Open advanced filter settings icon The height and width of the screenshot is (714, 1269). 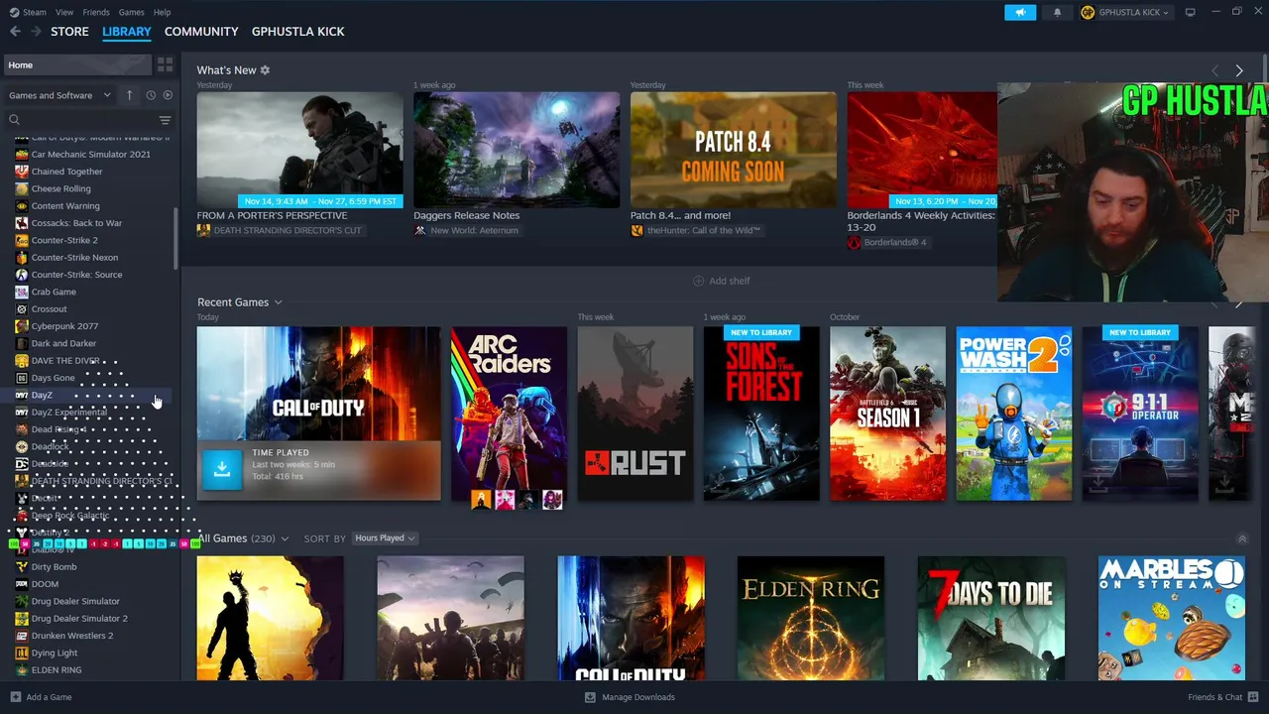click(165, 120)
